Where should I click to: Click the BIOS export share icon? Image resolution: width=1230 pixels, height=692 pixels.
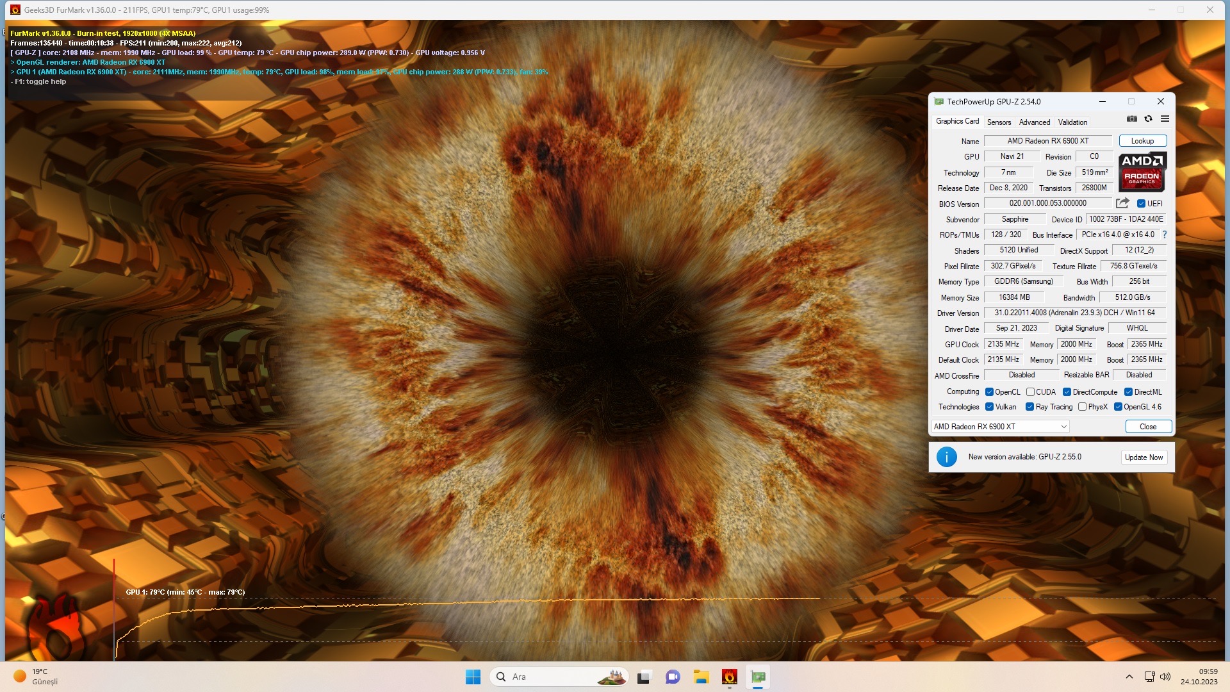coord(1122,203)
